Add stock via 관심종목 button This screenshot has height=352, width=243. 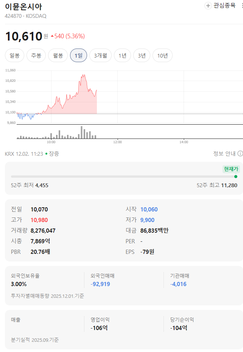coord(220,6)
